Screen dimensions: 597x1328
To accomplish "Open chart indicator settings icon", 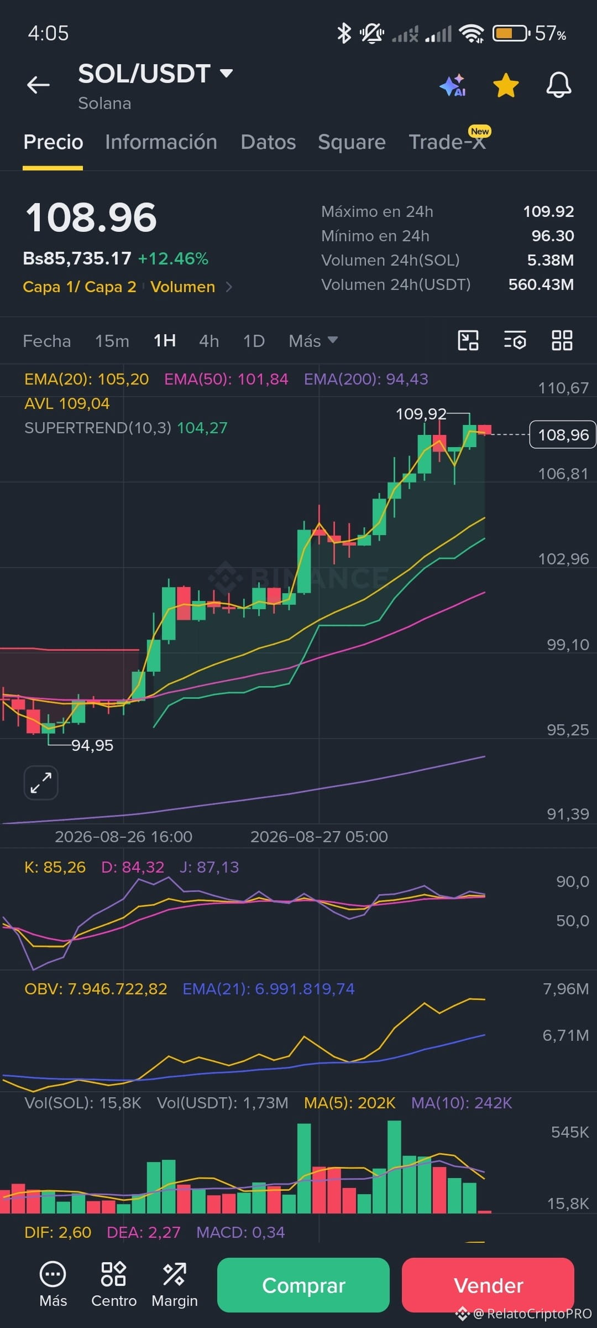I will [515, 340].
